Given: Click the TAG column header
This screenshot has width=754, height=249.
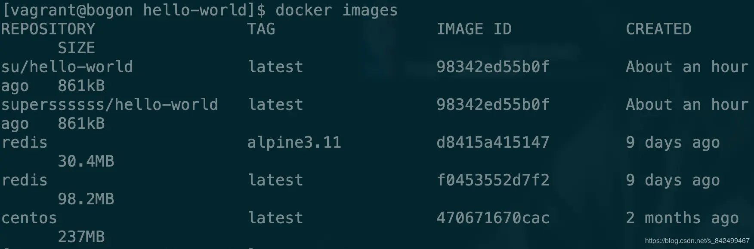Looking at the screenshot, I should point(261,29).
